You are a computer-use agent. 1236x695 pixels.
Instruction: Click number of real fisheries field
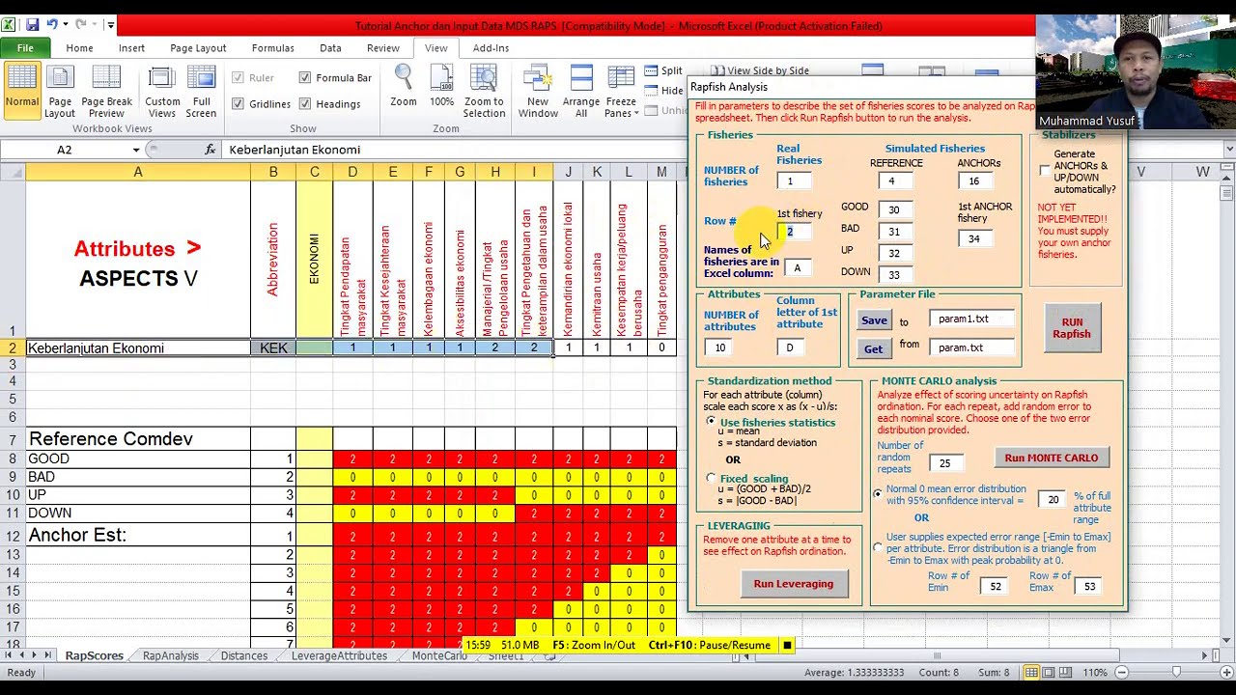[x=794, y=181]
